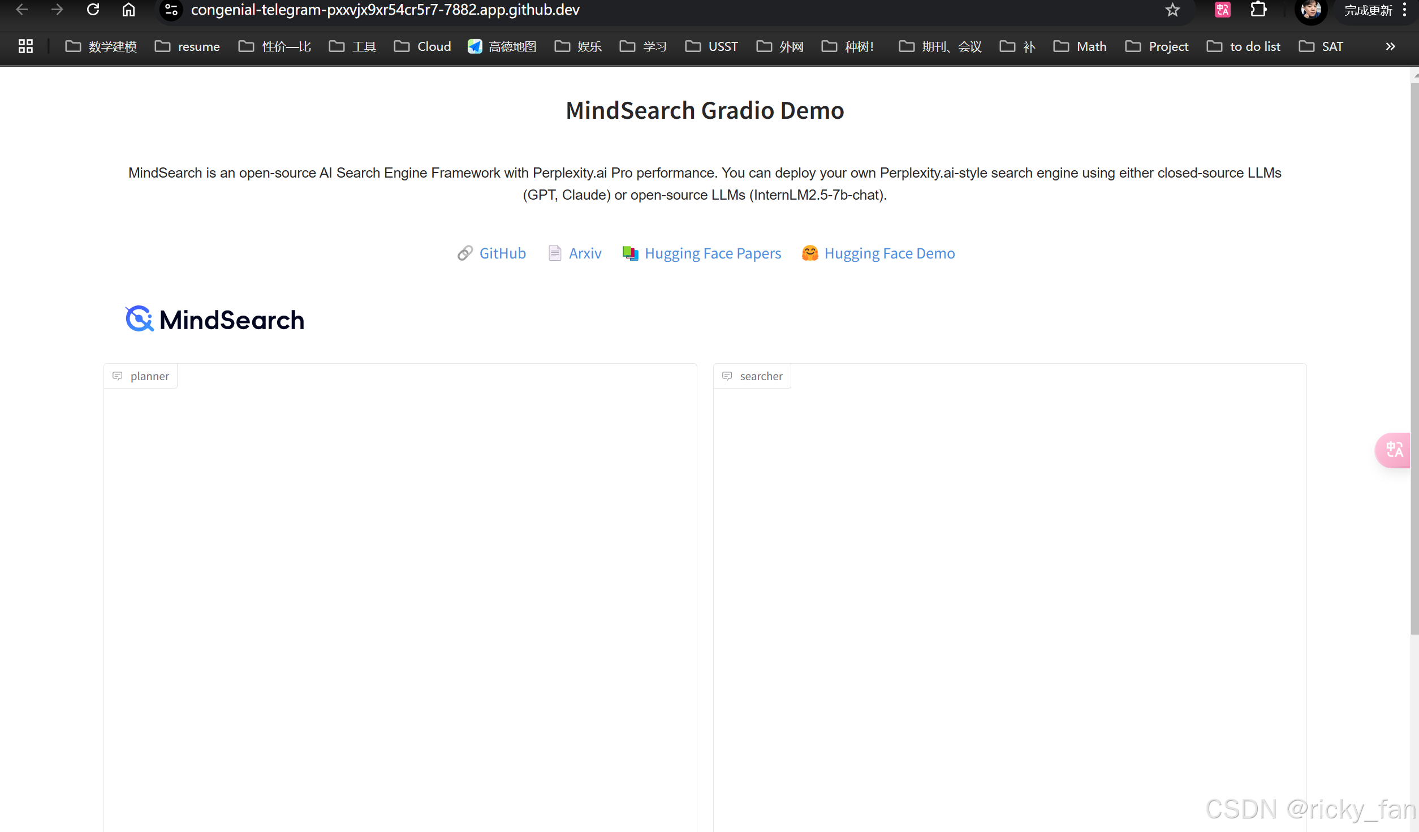Open the 性价—比 bookmark folder
Viewport: 1419px width, 832px height.
(275, 46)
